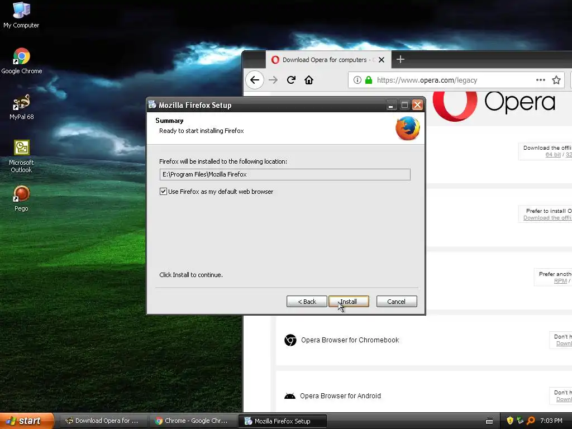The height and width of the screenshot is (429, 572).
Task: Select the MyPal 68 desktop shortcut
Action: pyautogui.click(x=22, y=107)
